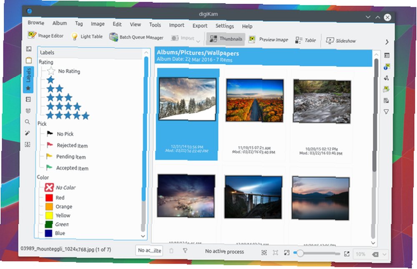Select the Pending Item pick label
Viewport: 417px width, 269px height.
66,156
